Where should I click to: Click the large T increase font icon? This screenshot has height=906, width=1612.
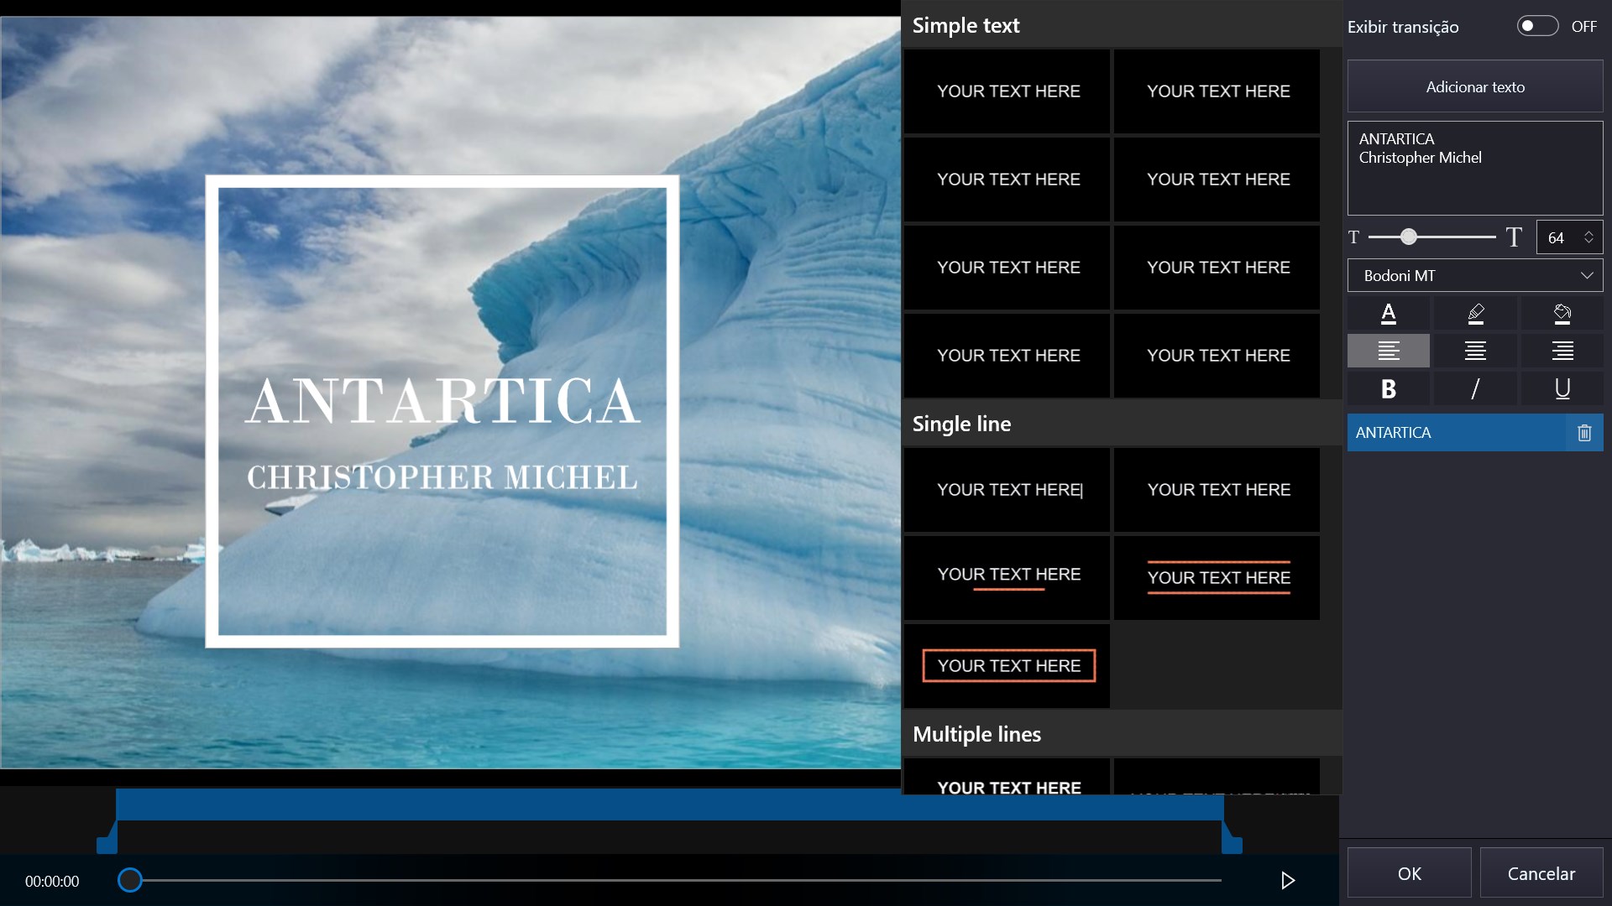[1514, 237]
